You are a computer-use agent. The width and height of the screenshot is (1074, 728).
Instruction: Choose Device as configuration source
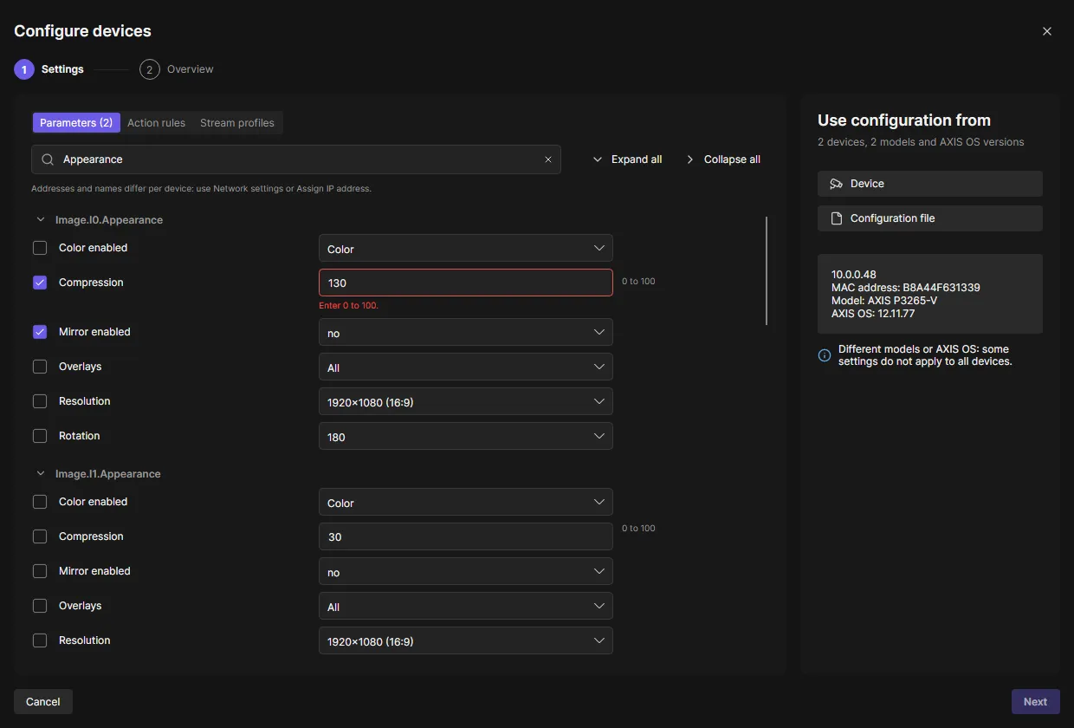(930, 184)
